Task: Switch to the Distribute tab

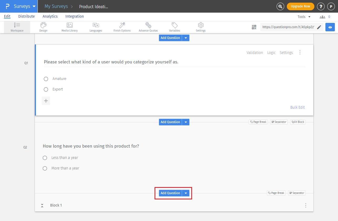Action: coord(27,16)
